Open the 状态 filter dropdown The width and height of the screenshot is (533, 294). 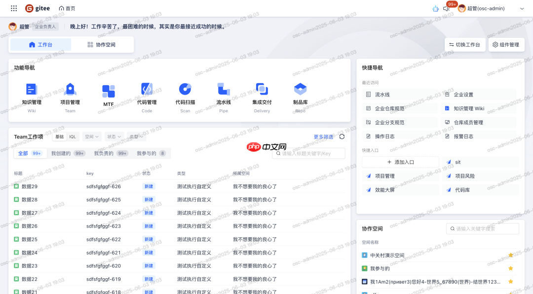pyautogui.click(x=113, y=137)
